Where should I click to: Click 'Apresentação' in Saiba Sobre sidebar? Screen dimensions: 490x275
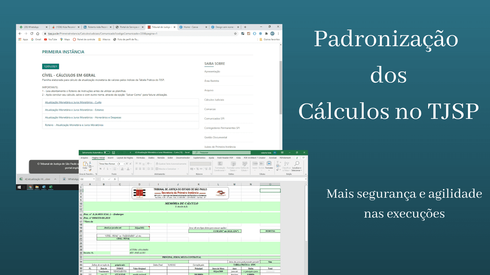212,71
